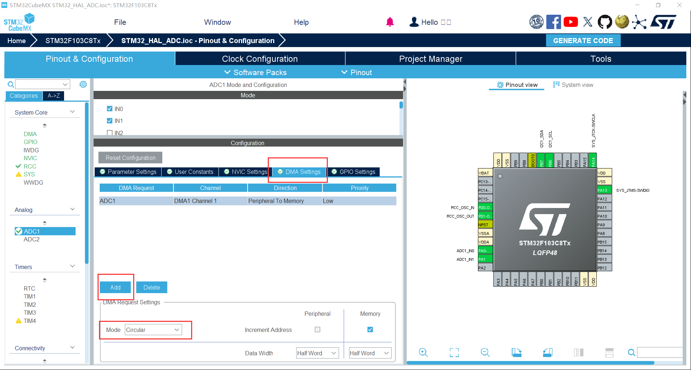Click the STM32F103C8Tx breadcrumb
The width and height of the screenshot is (691, 370).
tap(73, 41)
